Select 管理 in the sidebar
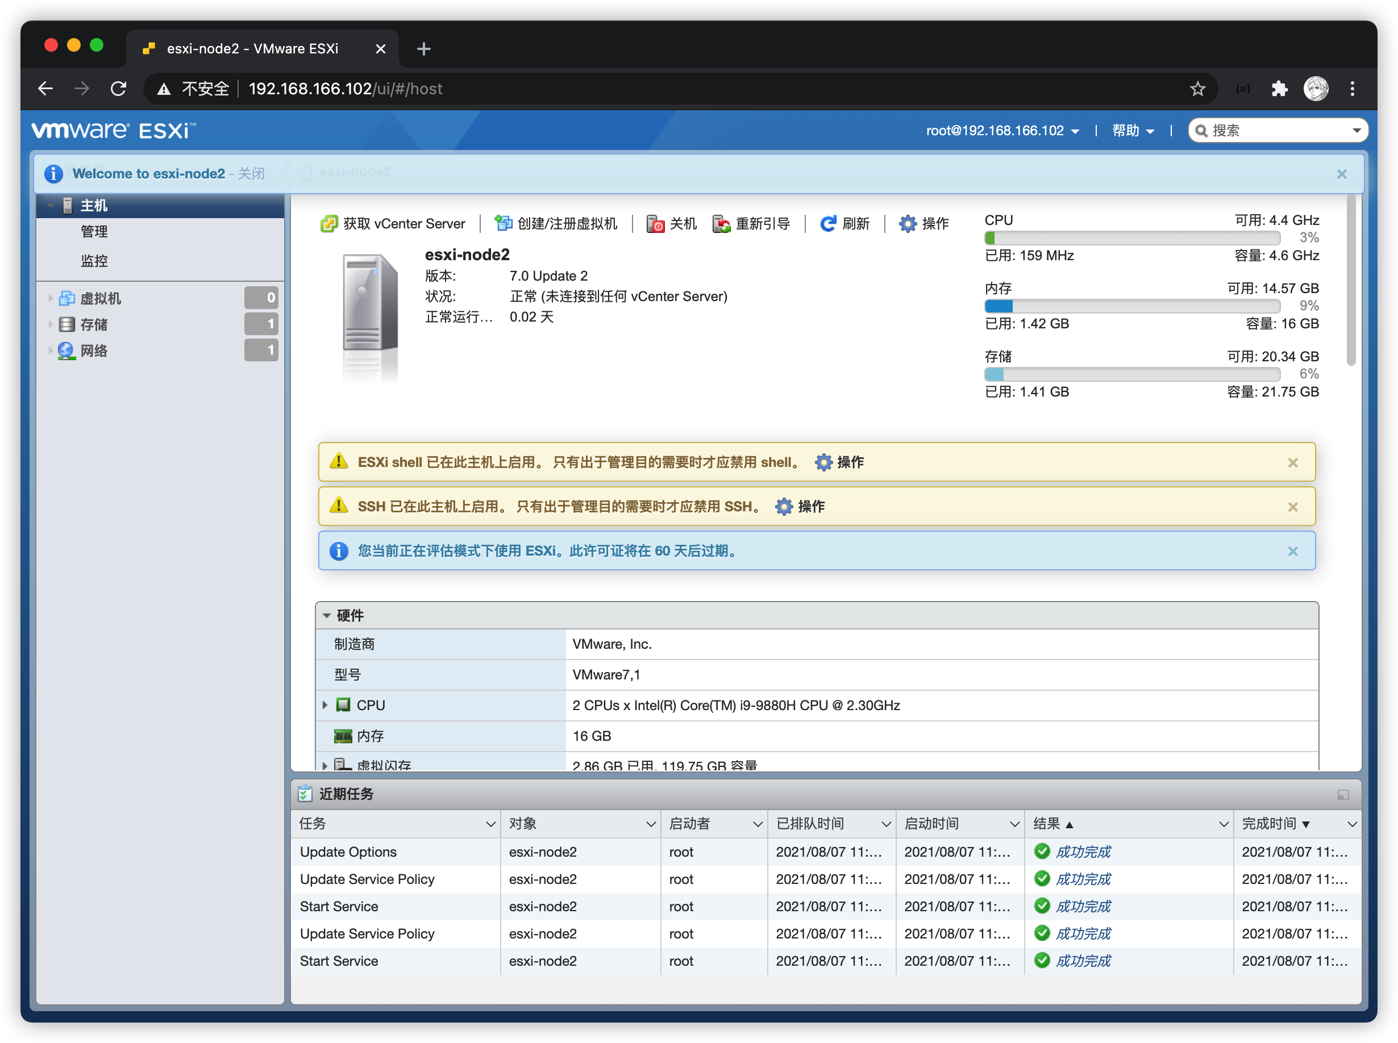The width and height of the screenshot is (1398, 1043). pyautogui.click(x=94, y=232)
